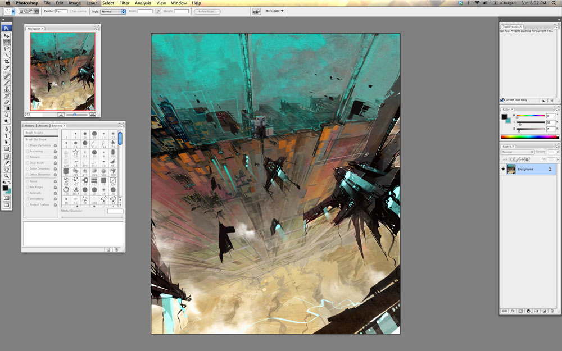The width and height of the screenshot is (562, 351).
Task: Open the Style dropdown in options bar
Action: [114, 11]
